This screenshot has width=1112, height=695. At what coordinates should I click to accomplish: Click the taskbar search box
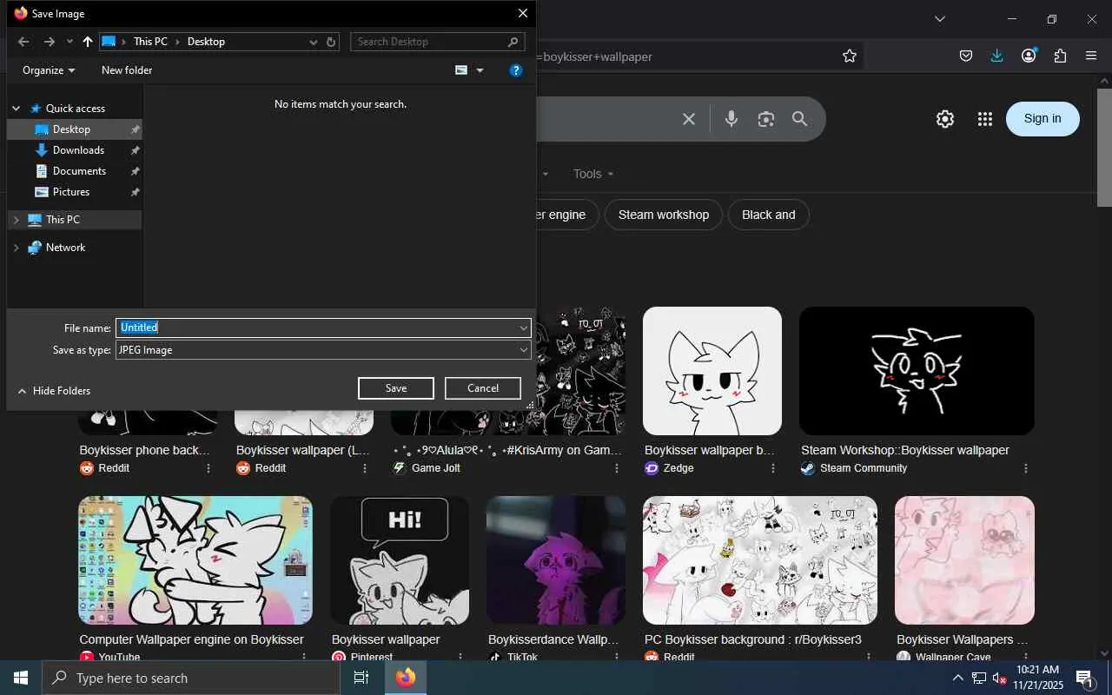(191, 678)
